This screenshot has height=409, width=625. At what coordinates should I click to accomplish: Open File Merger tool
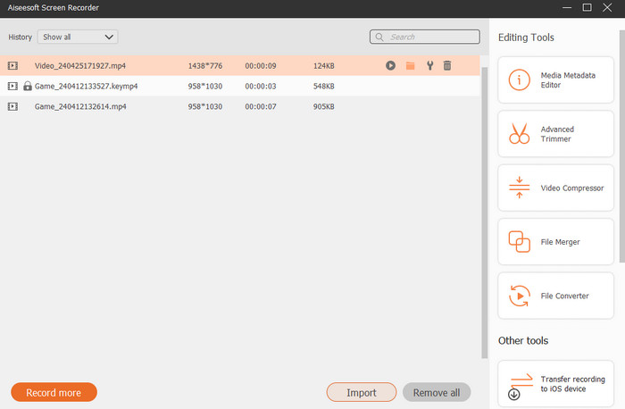[555, 242]
